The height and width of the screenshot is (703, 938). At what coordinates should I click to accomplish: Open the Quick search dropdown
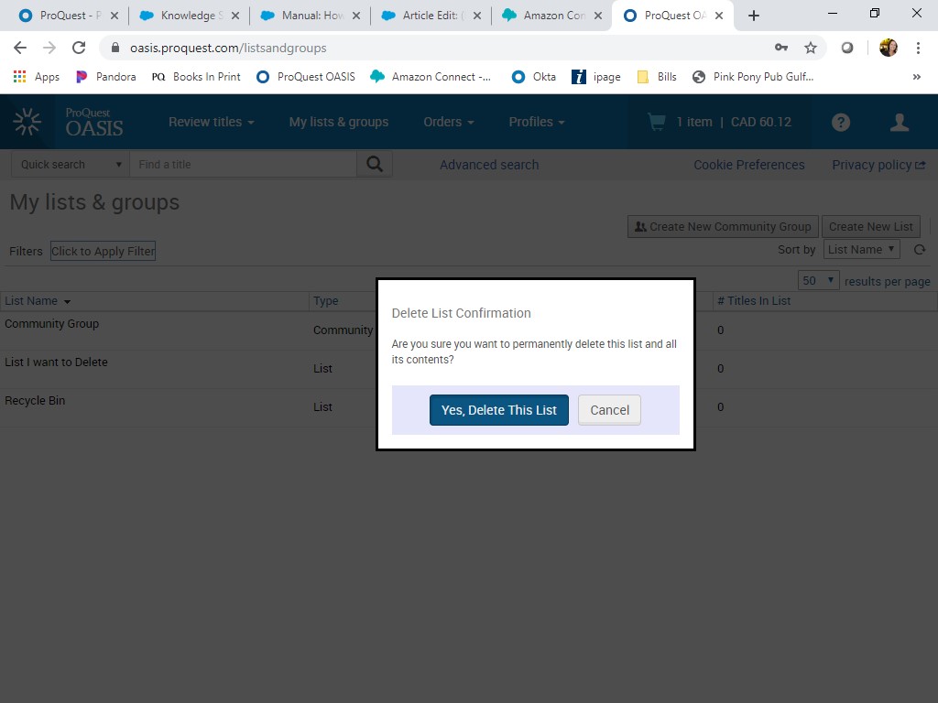point(71,165)
